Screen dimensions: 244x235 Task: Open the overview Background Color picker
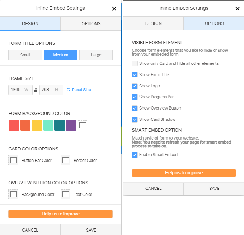pyautogui.click(x=13, y=194)
